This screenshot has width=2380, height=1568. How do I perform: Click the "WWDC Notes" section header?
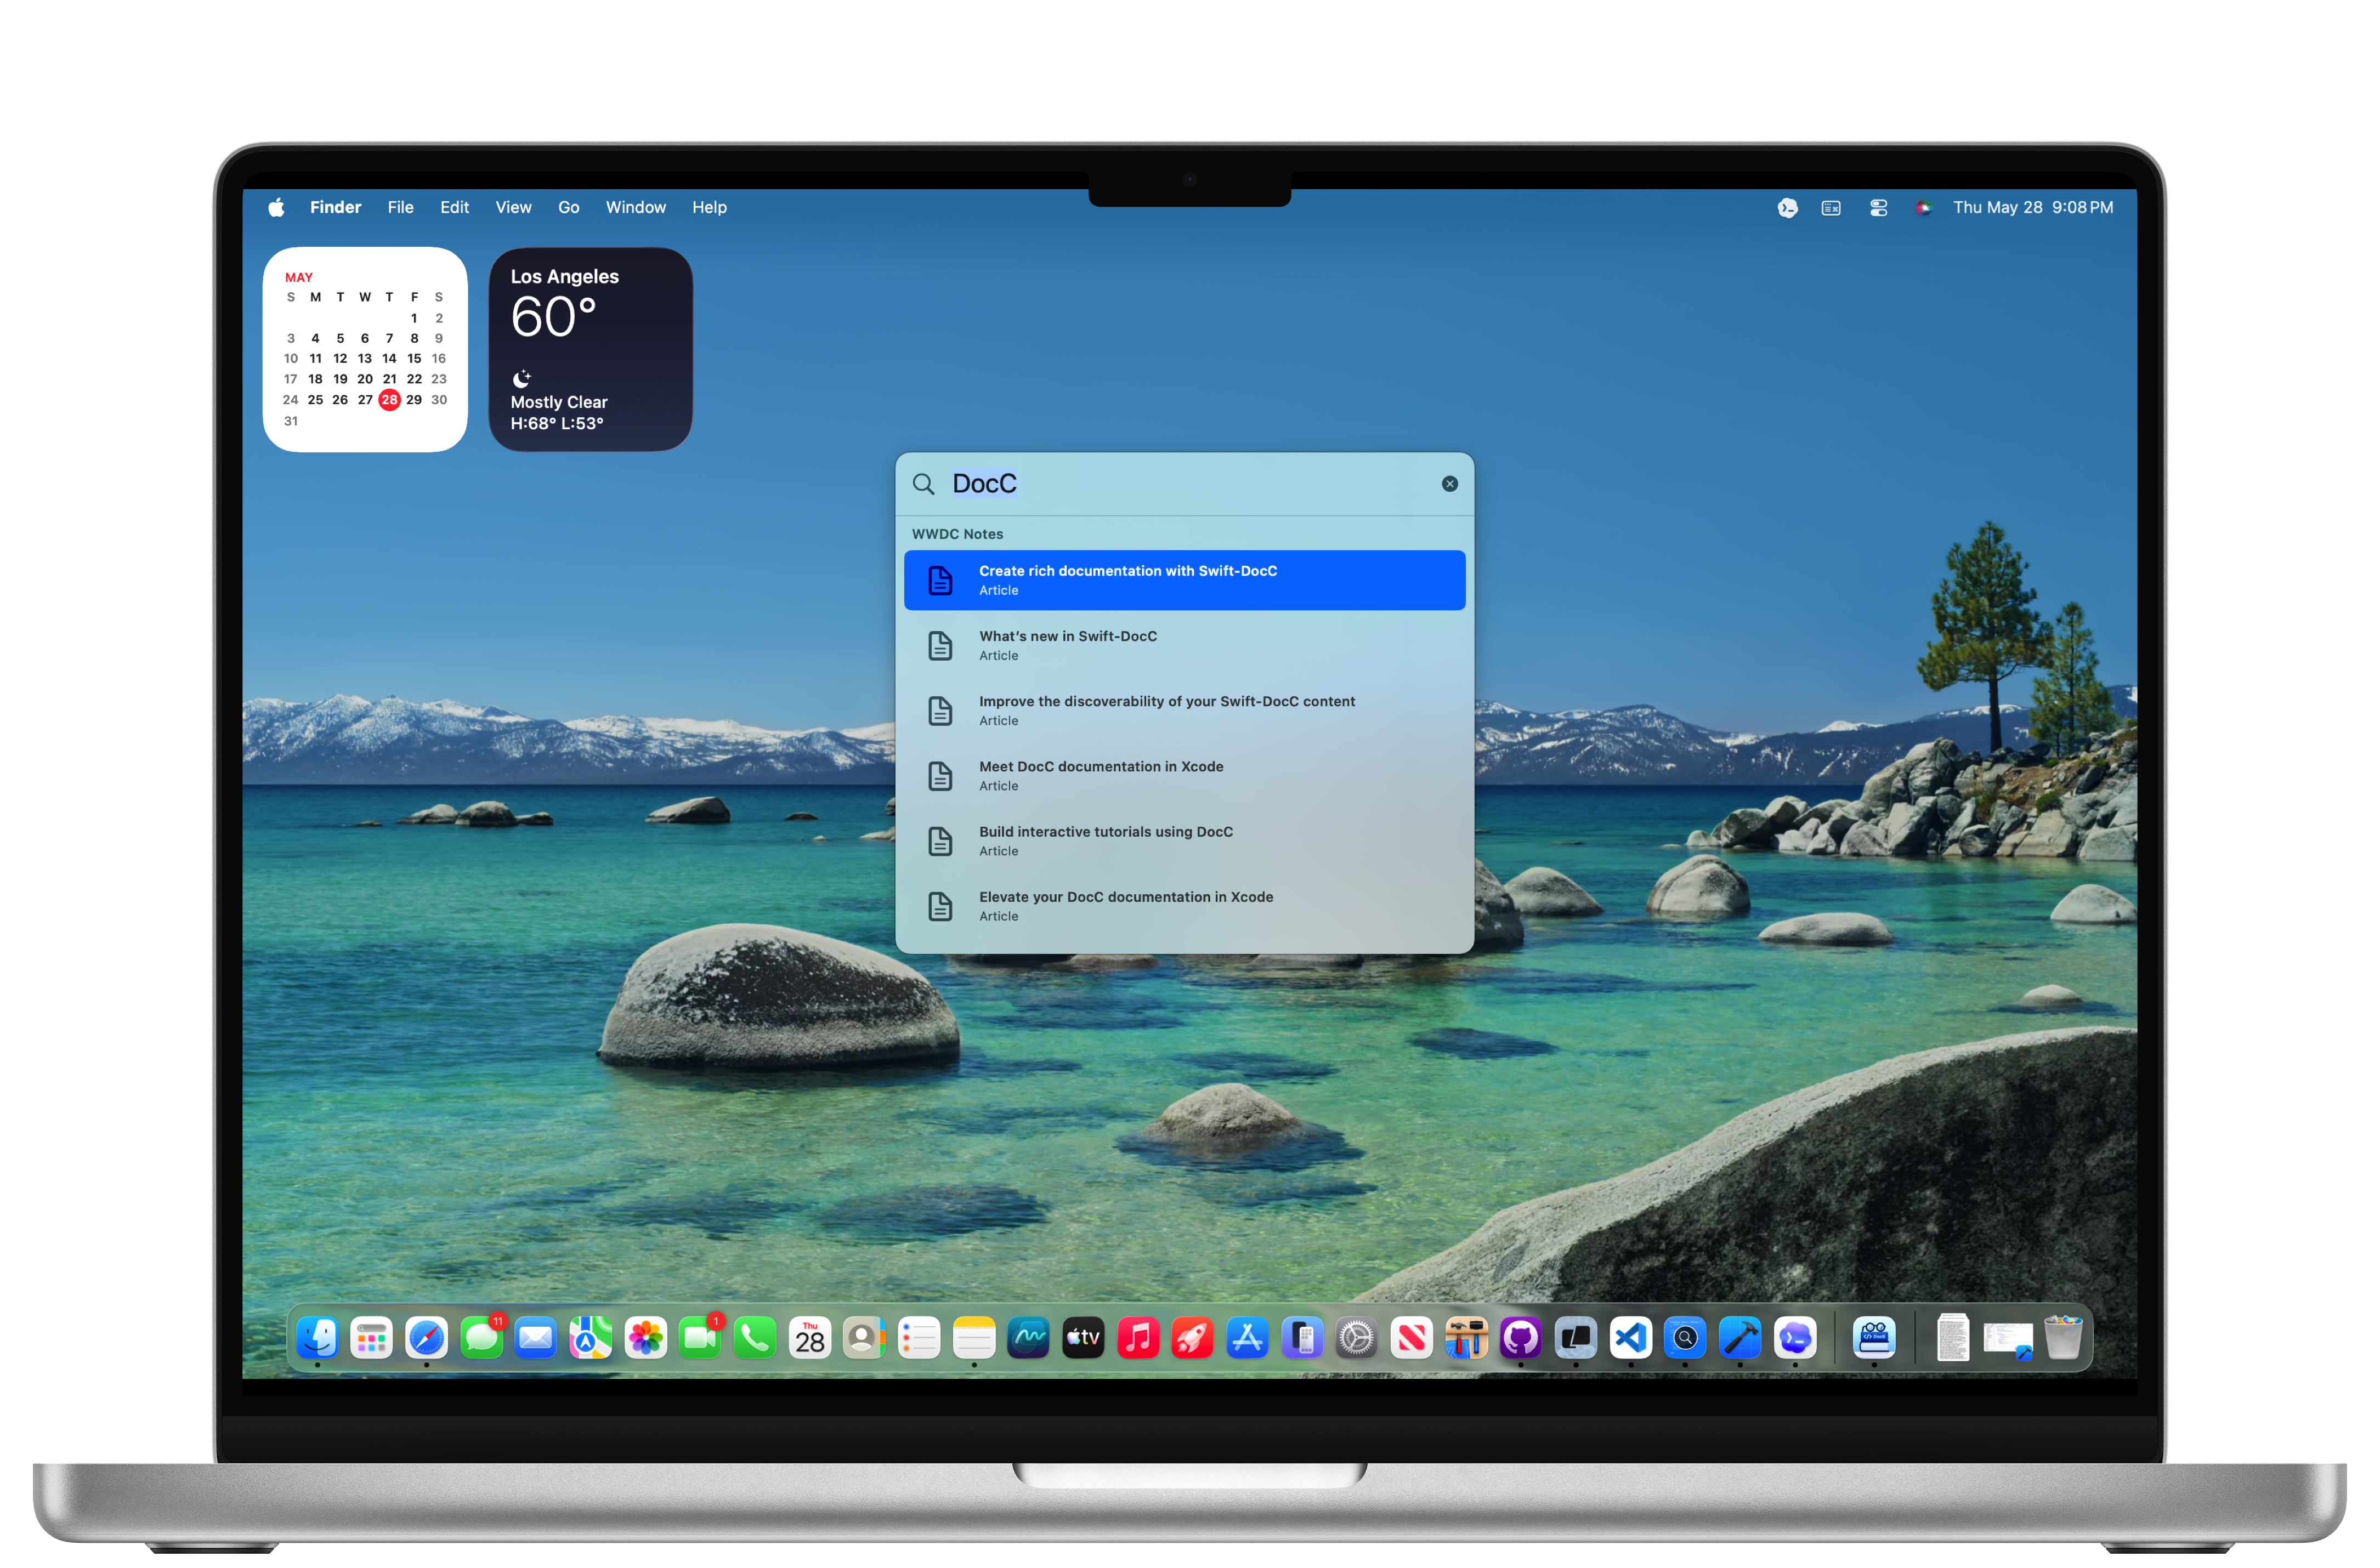click(957, 534)
